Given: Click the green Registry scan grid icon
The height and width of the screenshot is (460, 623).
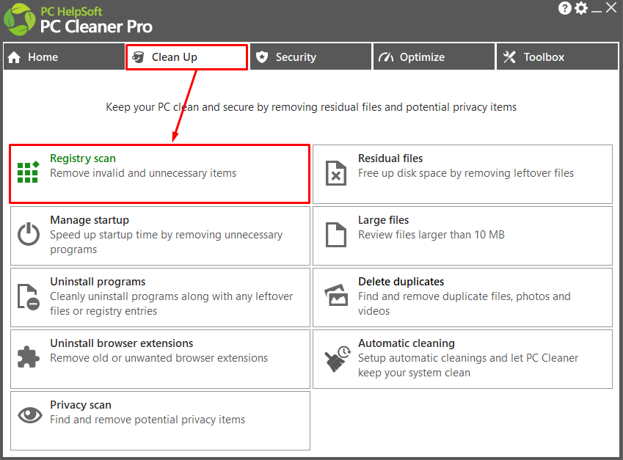Looking at the screenshot, I should [29, 172].
